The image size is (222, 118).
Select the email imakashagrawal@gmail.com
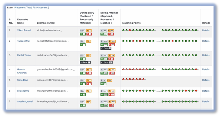[x=52, y=101]
